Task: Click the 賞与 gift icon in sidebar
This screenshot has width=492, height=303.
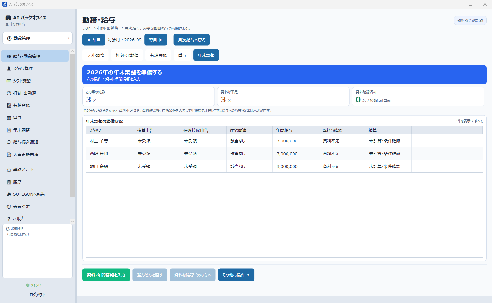Action: click(9, 118)
